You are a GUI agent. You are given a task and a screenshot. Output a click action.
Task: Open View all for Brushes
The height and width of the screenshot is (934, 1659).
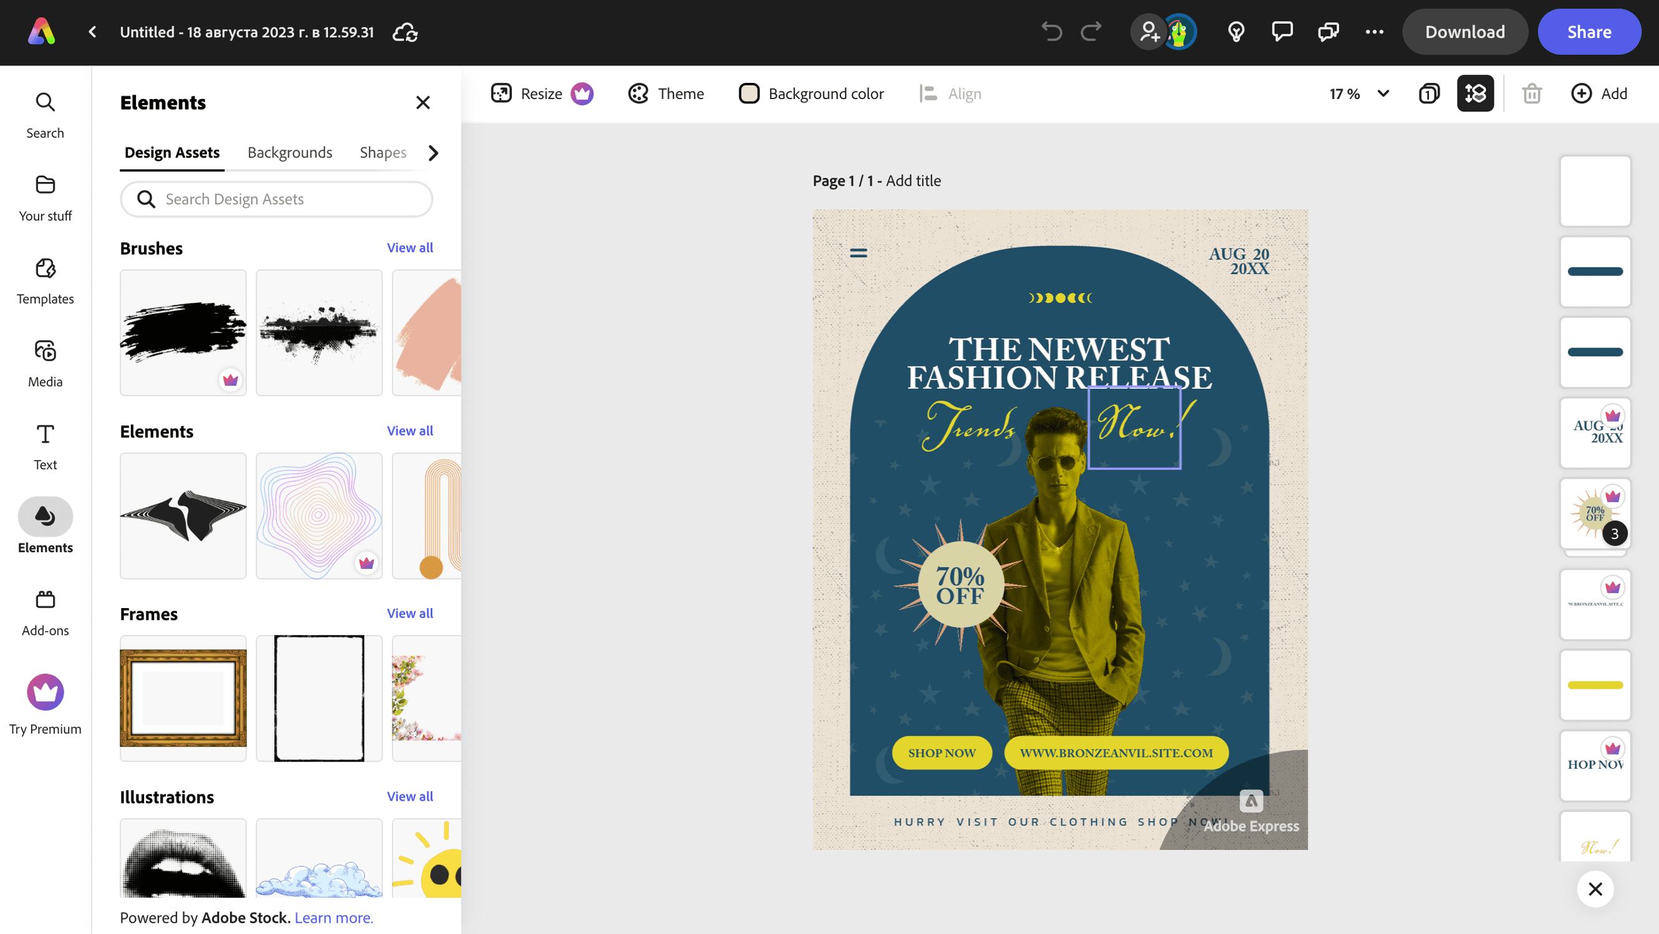tap(410, 247)
